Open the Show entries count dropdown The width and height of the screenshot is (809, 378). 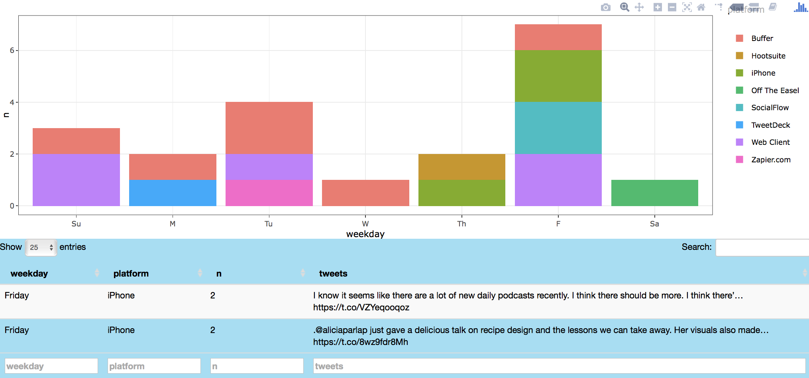click(41, 247)
